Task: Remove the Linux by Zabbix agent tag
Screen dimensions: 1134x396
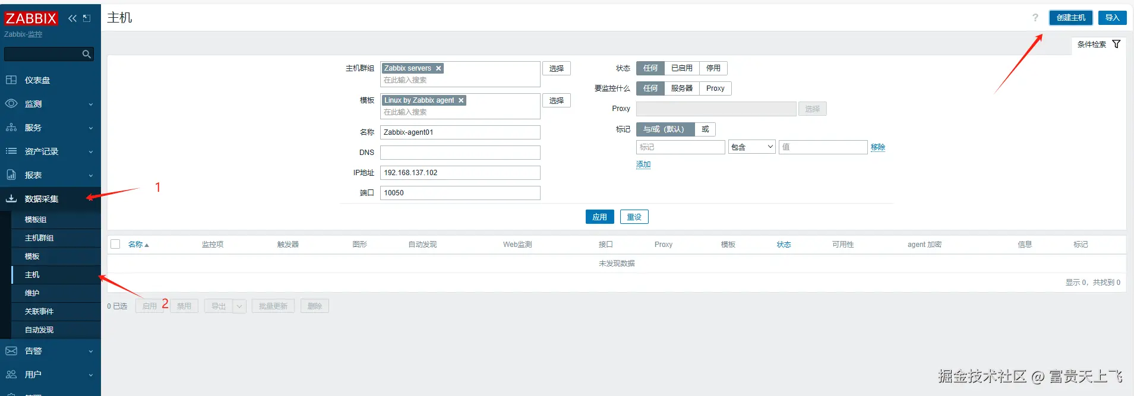Action: point(461,100)
